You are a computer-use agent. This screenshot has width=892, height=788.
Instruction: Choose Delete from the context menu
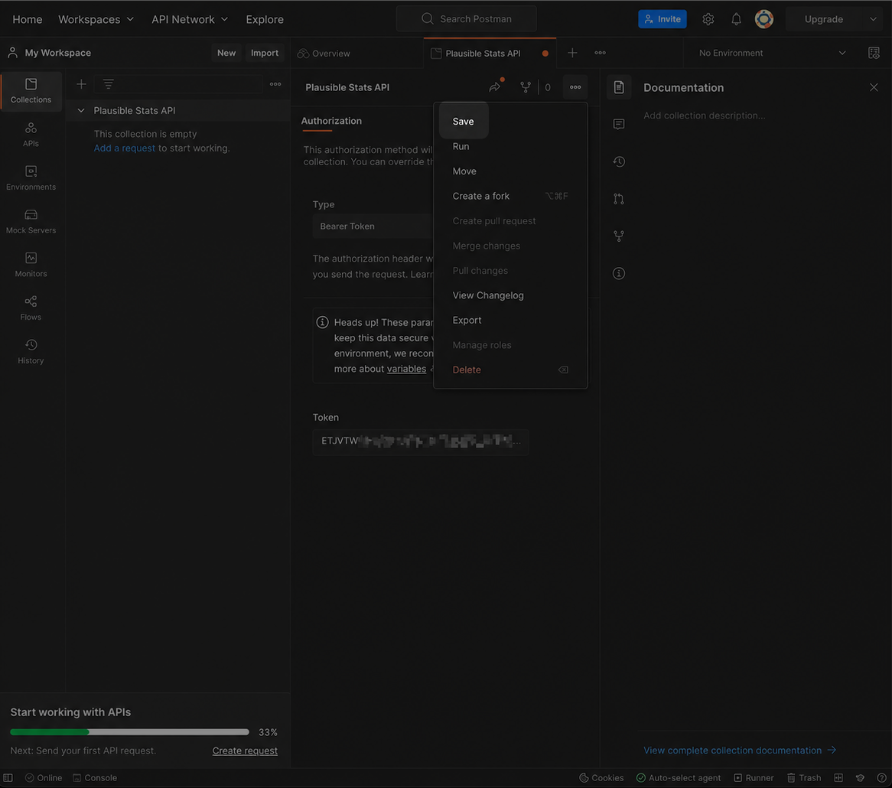[x=510, y=370]
